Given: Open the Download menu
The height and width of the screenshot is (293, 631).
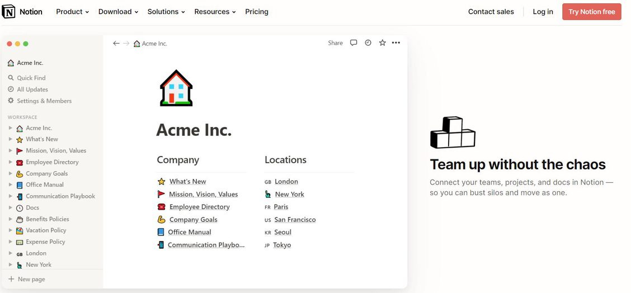Looking at the screenshot, I should click(119, 12).
